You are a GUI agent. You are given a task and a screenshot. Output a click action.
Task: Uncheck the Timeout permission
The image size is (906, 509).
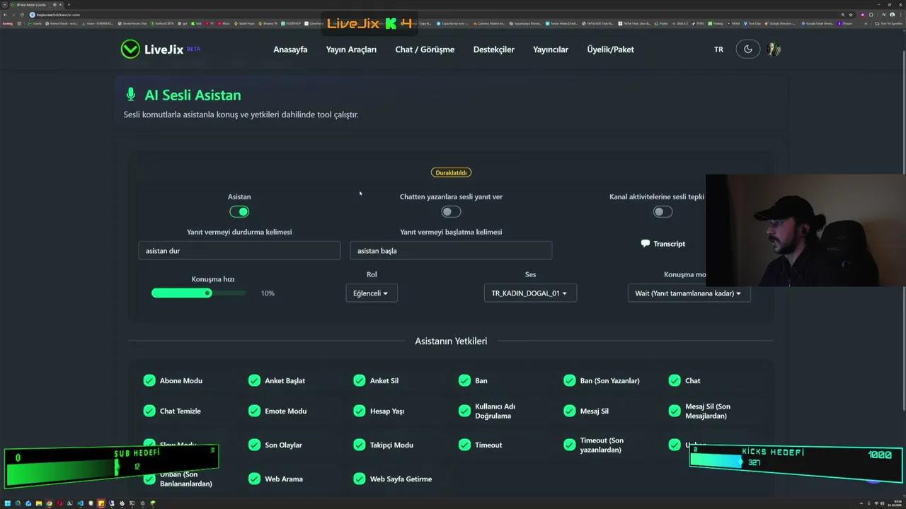click(464, 445)
